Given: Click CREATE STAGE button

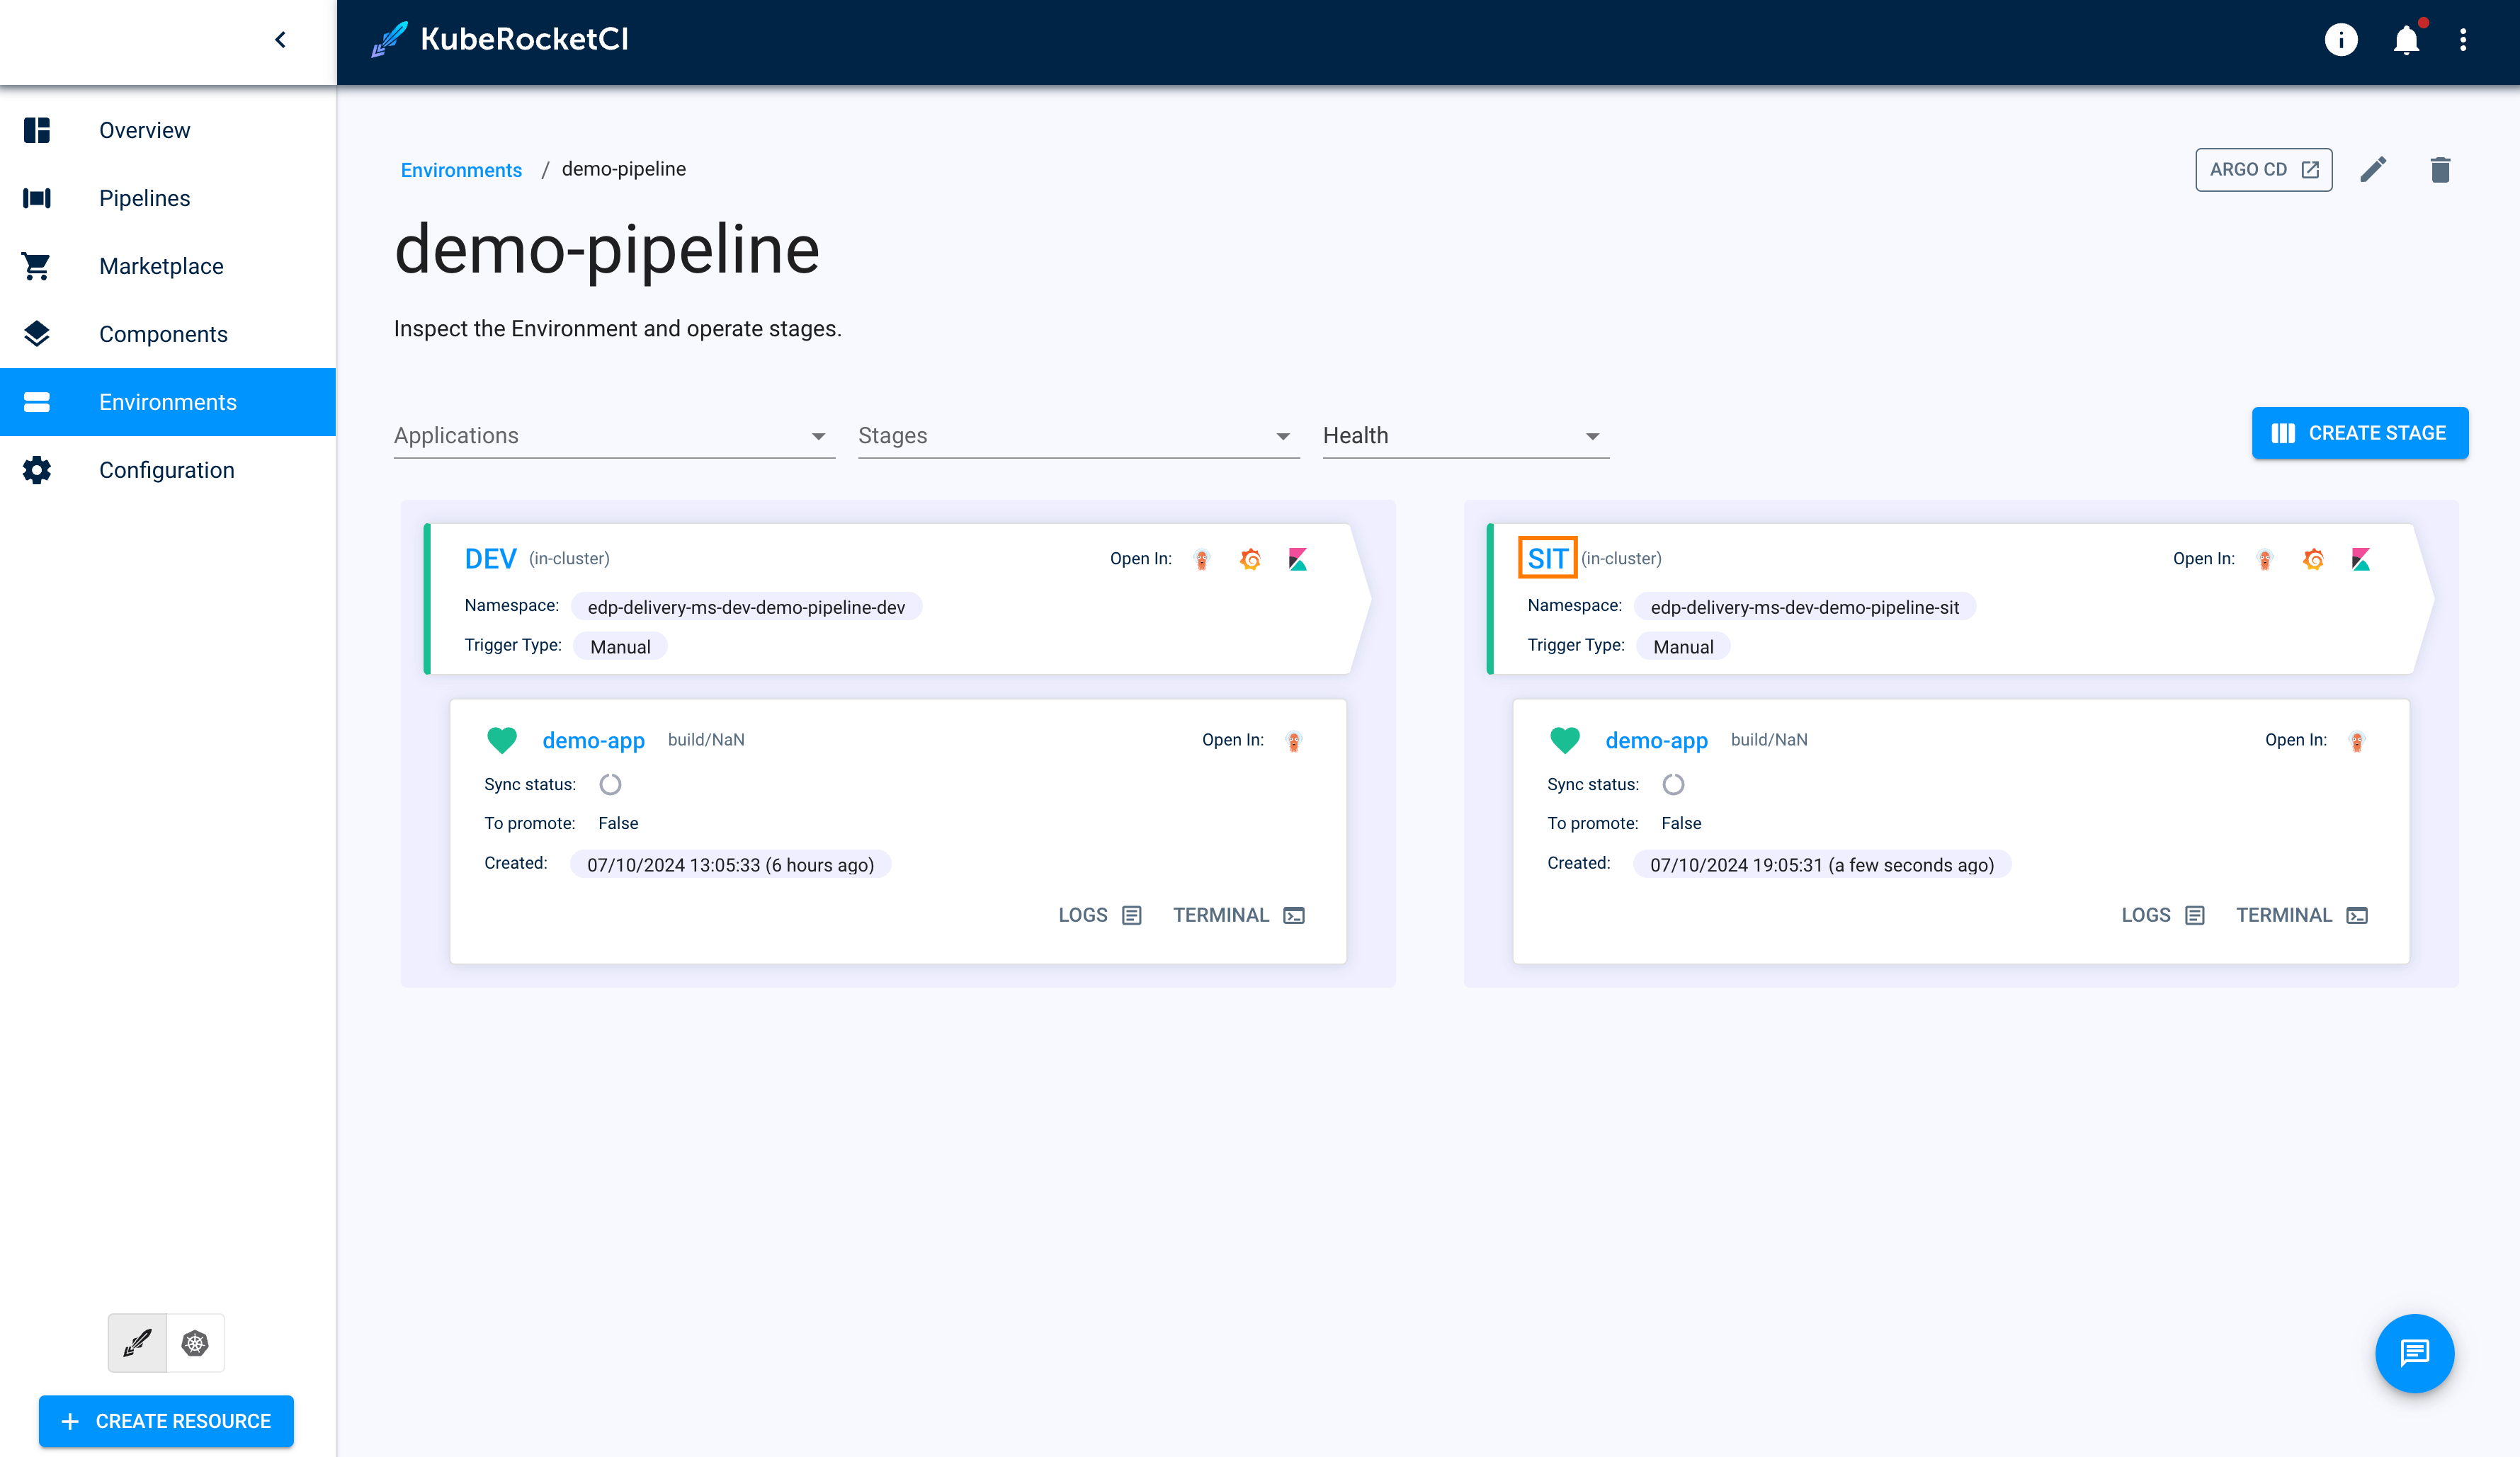Looking at the screenshot, I should coord(2361,433).
